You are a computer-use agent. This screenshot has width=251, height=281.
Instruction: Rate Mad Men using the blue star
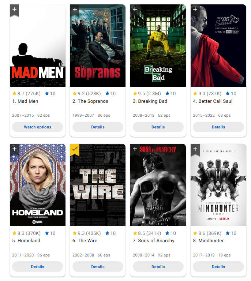coord(50,93)
